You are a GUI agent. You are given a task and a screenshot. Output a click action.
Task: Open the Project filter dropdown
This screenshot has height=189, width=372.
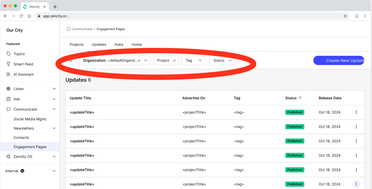click(x=166, y=61)
